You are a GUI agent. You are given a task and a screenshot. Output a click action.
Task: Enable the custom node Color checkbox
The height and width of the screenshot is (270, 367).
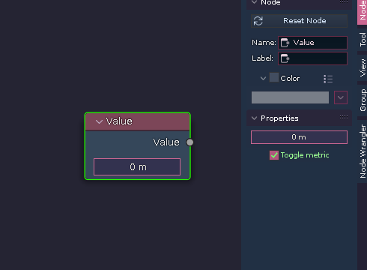[274, 77]
